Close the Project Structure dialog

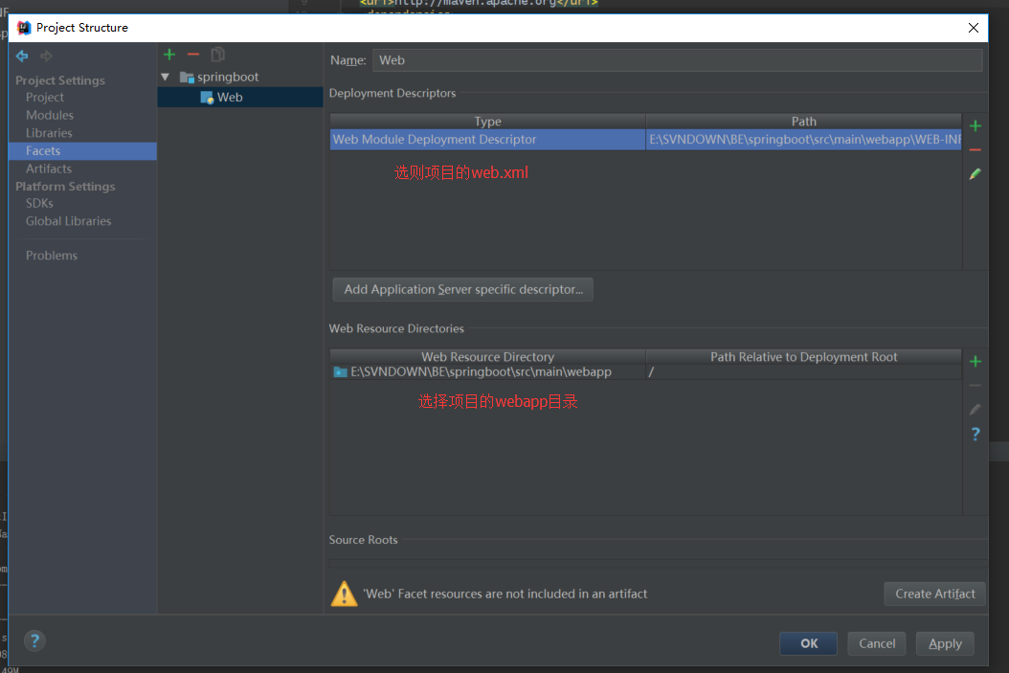click(x=973, y=28)
